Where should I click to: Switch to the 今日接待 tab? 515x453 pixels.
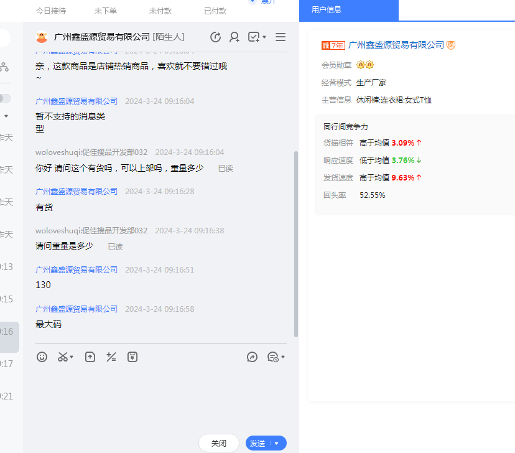(x=51, y=11)
